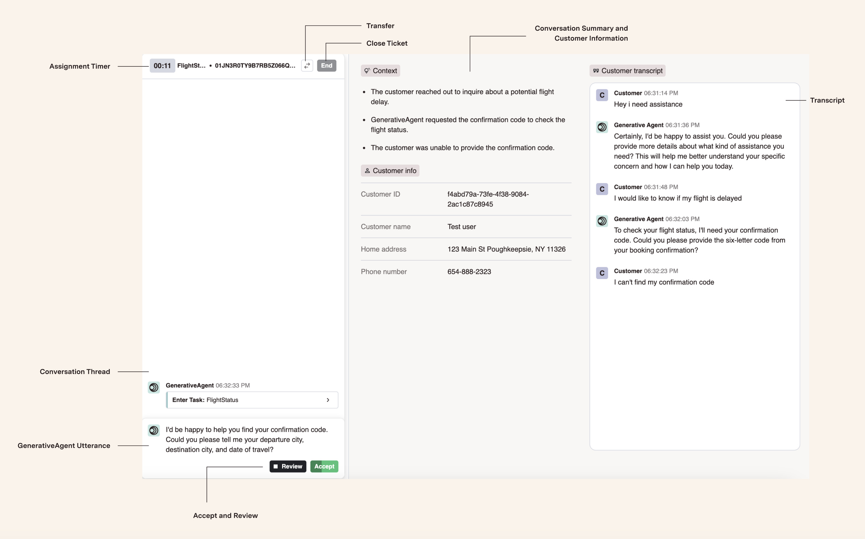Click the Accept button

tap(324, 466)
